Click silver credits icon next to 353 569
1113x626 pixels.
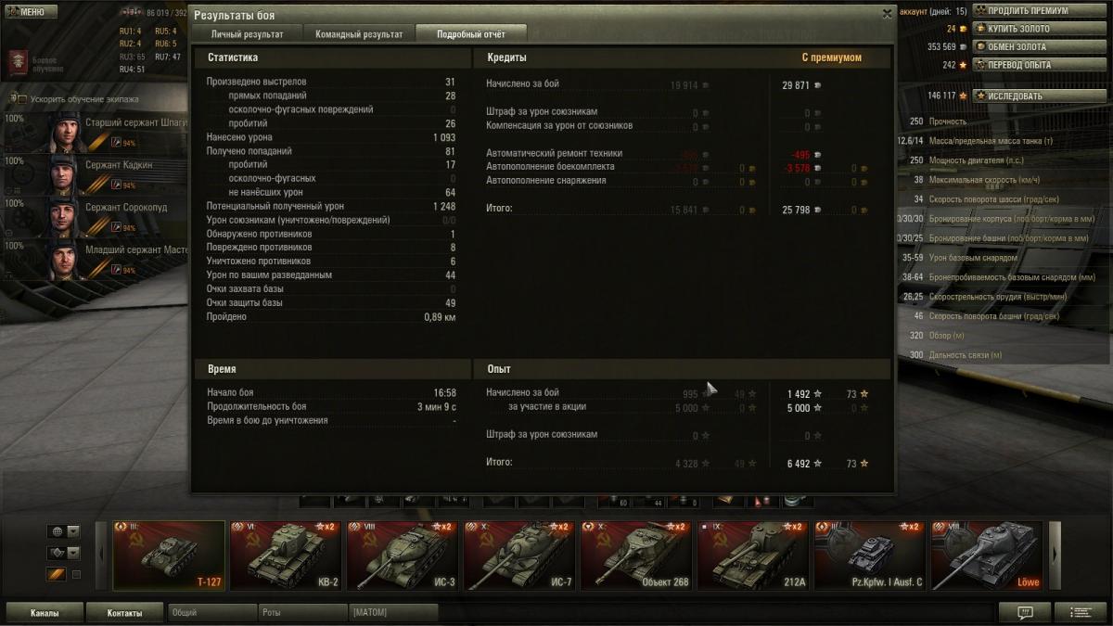963,46
